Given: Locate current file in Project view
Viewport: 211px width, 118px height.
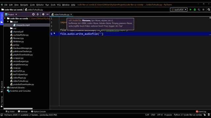Looking at the screenshot, I should point(33,14).
